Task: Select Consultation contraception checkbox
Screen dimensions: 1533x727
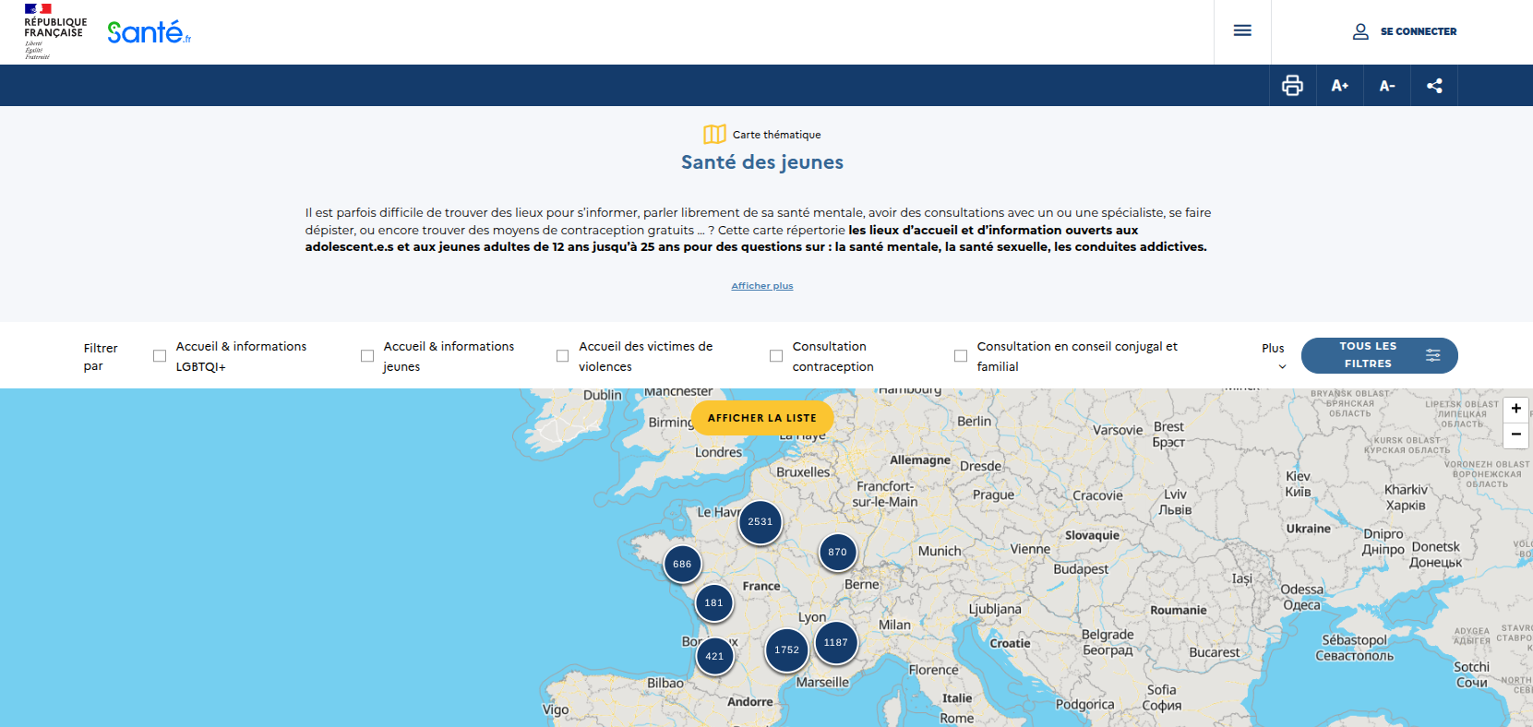Action: point(776,356)
